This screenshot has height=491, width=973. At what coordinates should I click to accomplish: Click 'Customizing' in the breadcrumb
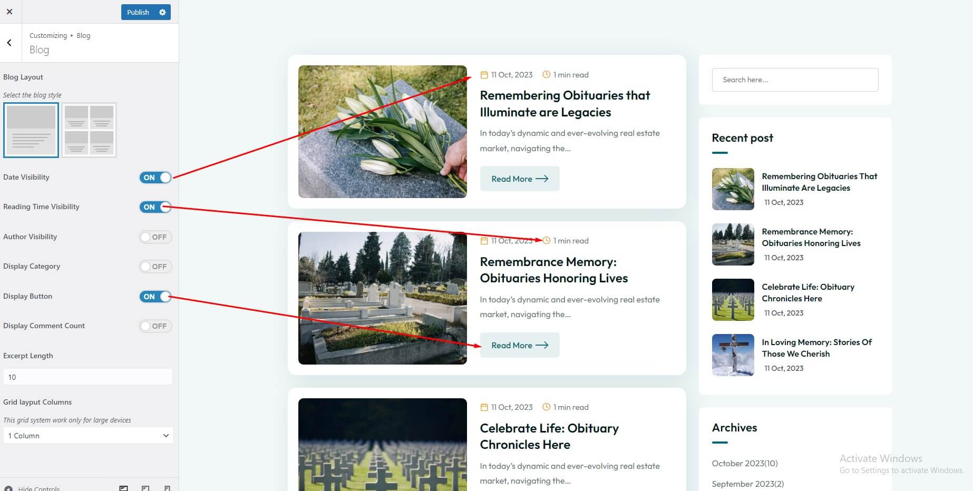point(48,35)
